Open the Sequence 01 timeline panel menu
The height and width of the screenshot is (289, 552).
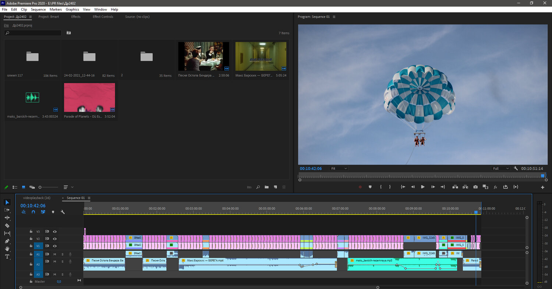(x=89, y=198)
